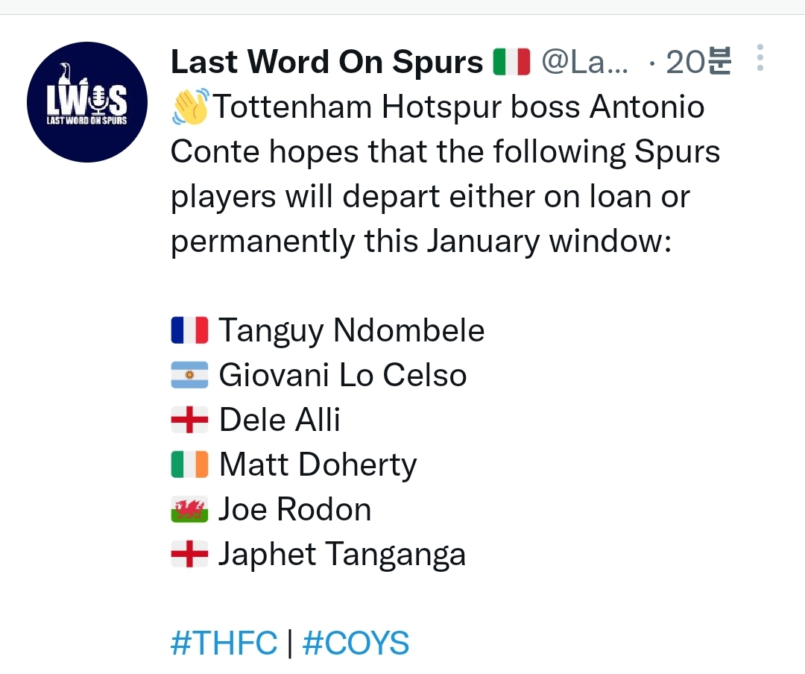
Task: Click the Italian flag beside the account name
Action: pyautogui.click(x=511, y=63)
